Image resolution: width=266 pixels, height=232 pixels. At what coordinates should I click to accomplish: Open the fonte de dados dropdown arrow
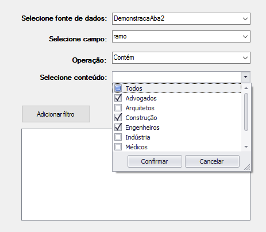245,19
